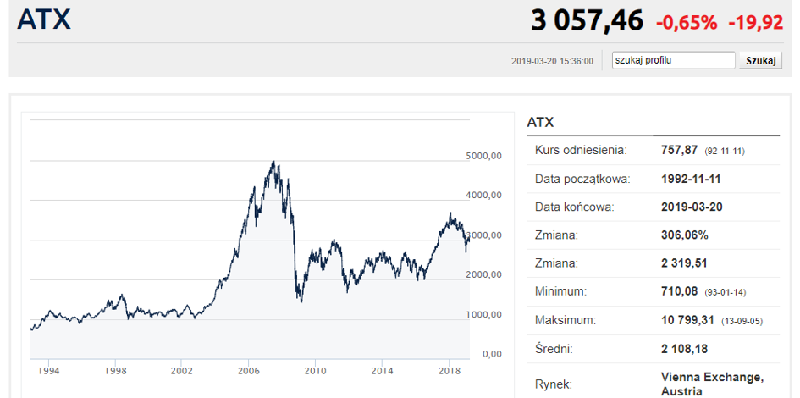Click the minimum value 710,08
This screenshot has width=800, height=398.
(680, 292)
